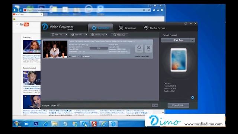
Task: Open a new tab in Internet Explorer
Action: (45, 15)
